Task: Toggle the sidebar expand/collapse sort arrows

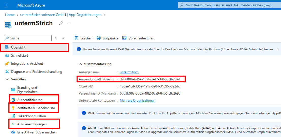Action: (x=56, y=38)
